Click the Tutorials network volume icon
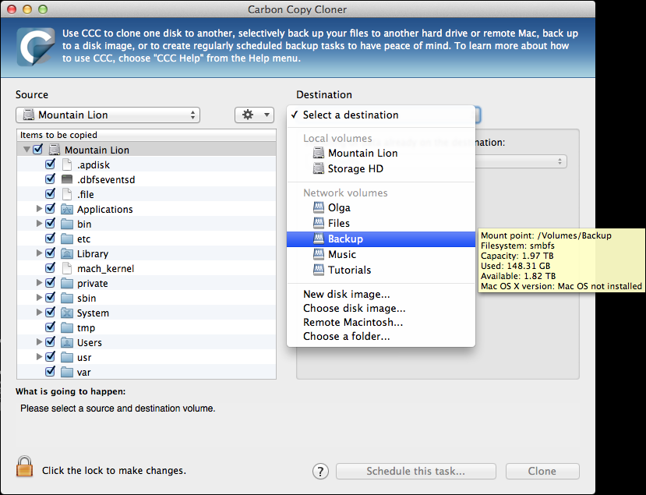The height and width of the screenshot is (495, 646). (x=319, y=270)
